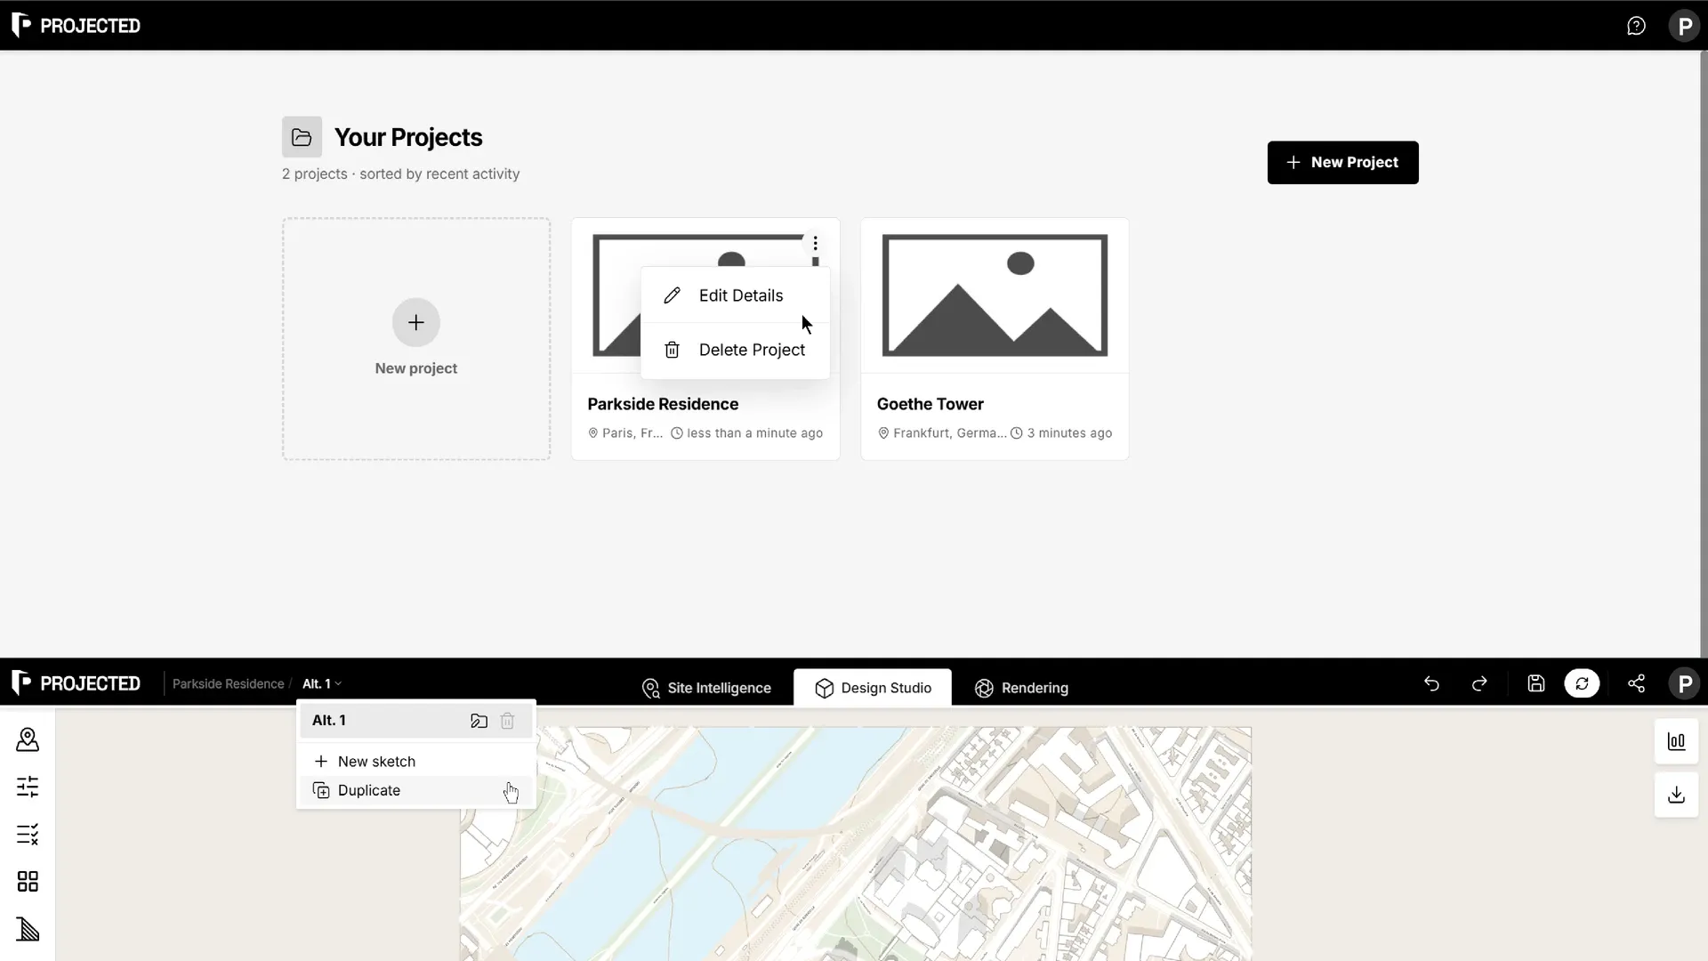Click the share icon in Design Studio toolbar
The image size is (1708, 961).
tap(1636, 683)
